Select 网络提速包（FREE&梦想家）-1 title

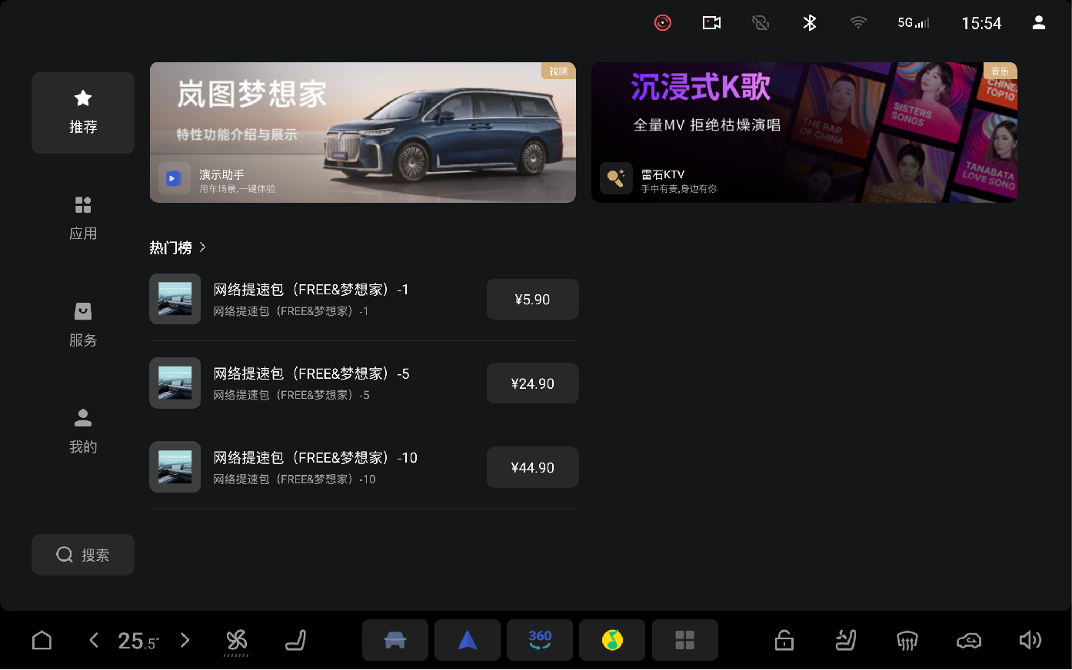point(311,290)
